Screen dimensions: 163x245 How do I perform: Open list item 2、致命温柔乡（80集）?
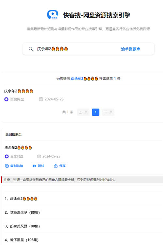click(x=22, y=212)
